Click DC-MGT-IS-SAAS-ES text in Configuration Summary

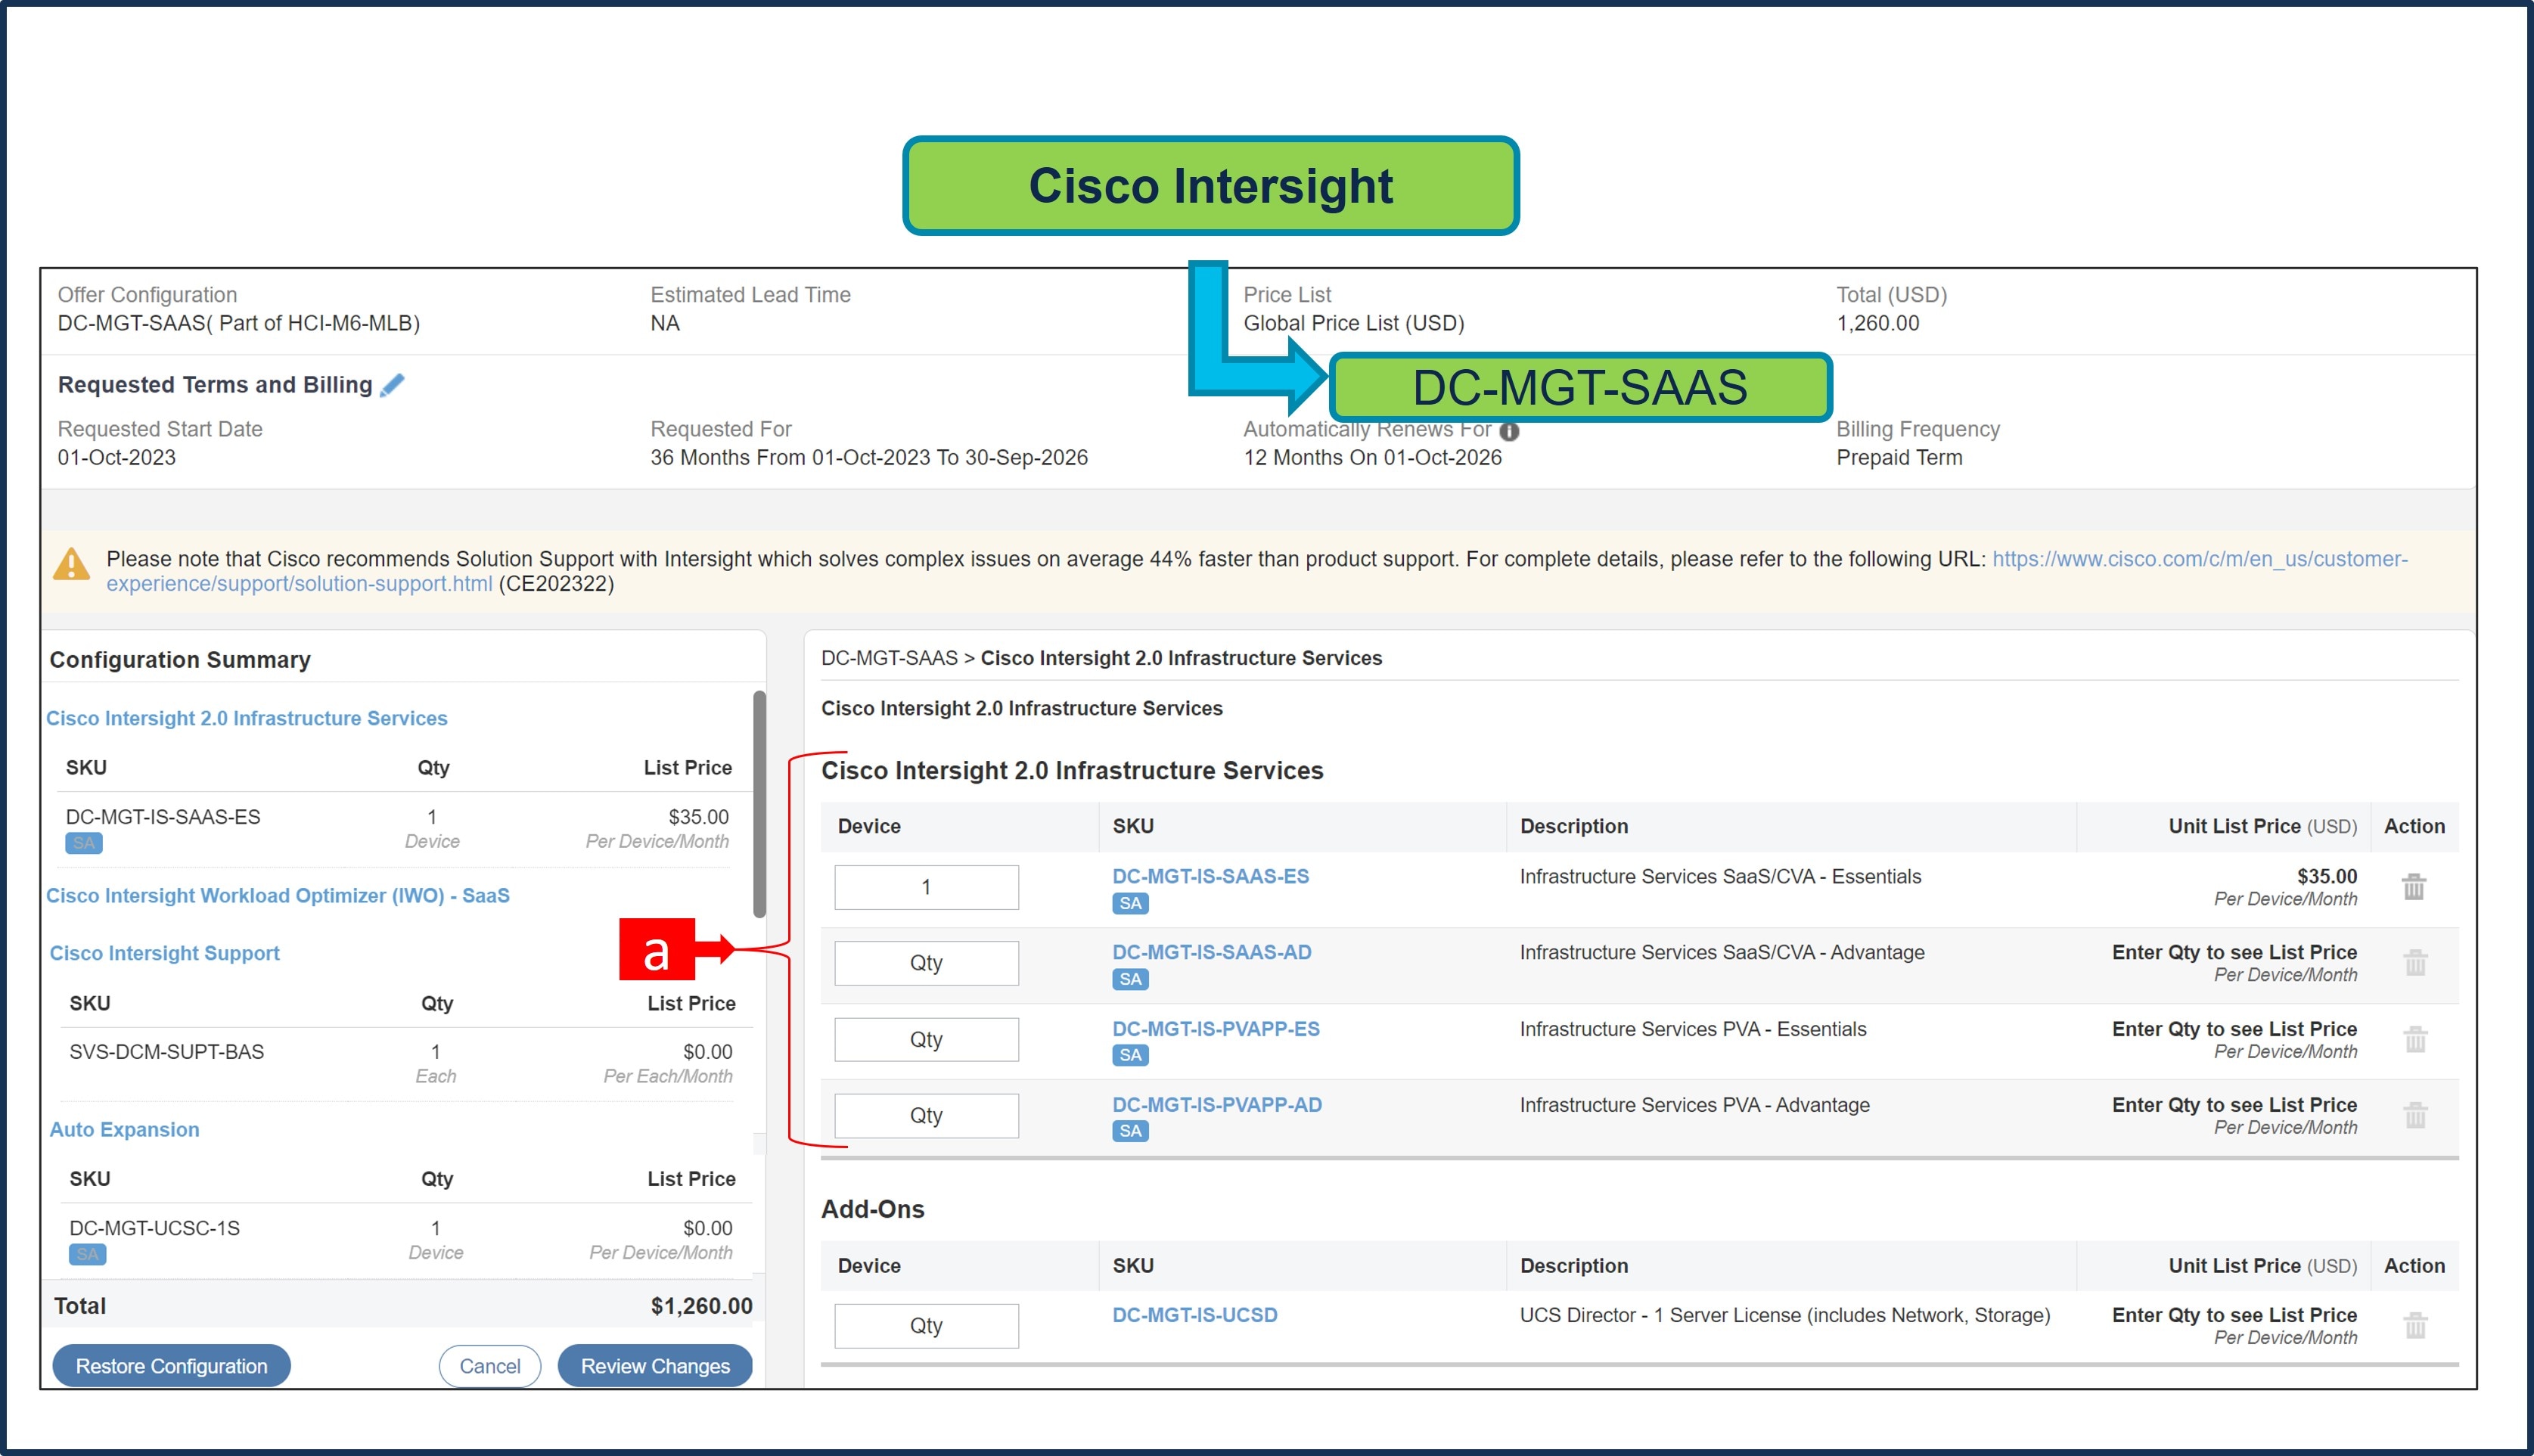point(162,817)
